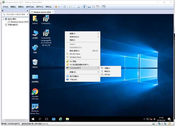Open the Action Center notification icon

click(x=169, y=119)
